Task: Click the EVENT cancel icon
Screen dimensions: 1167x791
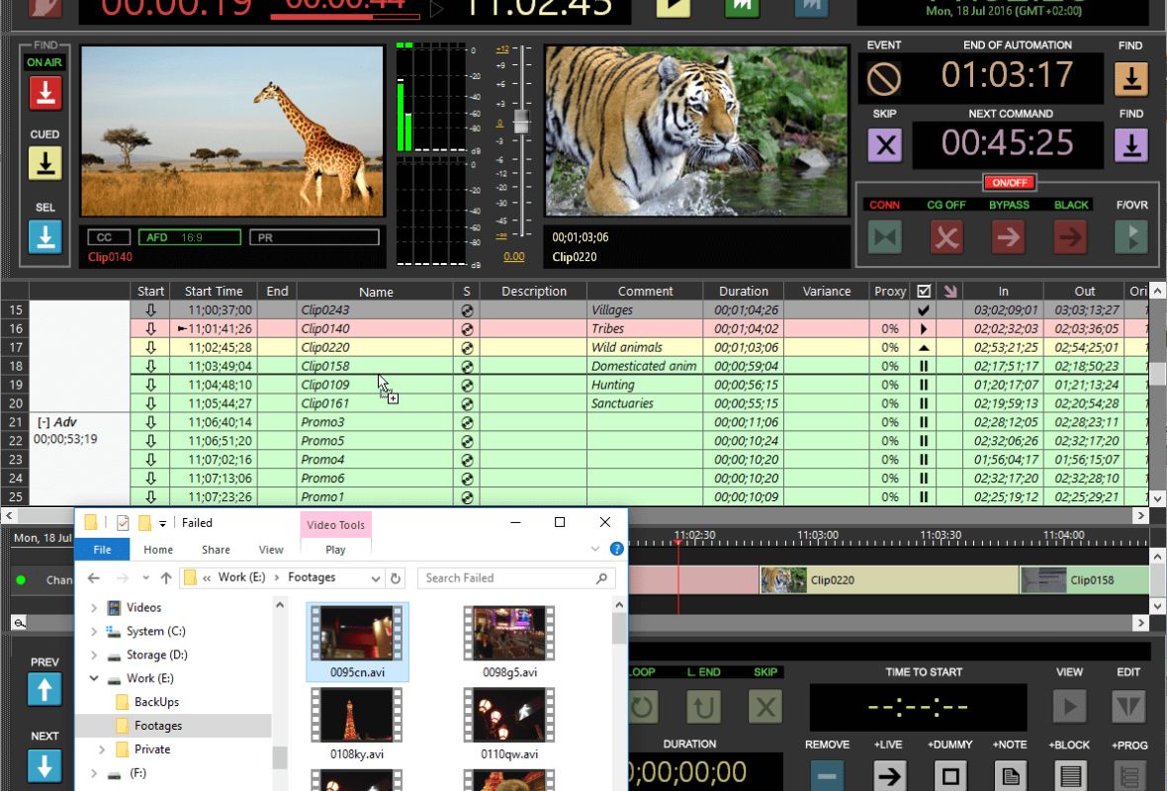Action: [x=884, y=78]
